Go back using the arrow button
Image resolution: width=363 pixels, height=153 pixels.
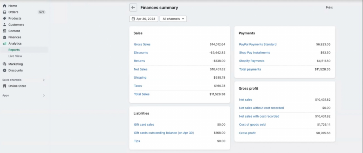133,7
